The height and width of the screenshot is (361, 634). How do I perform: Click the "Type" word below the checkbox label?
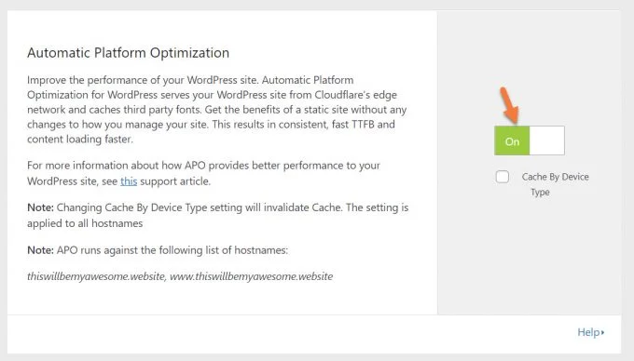point(540,192)
